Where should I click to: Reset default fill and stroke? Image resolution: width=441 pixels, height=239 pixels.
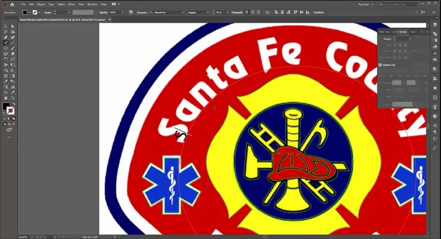click(4, 113)
